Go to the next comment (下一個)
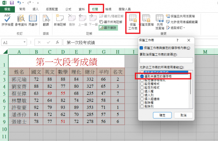This screenshot has height=141, width=218. click(93, 20)
